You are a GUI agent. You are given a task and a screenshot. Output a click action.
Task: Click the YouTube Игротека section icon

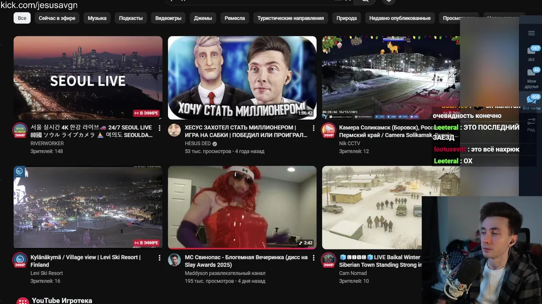click(22, 301)
